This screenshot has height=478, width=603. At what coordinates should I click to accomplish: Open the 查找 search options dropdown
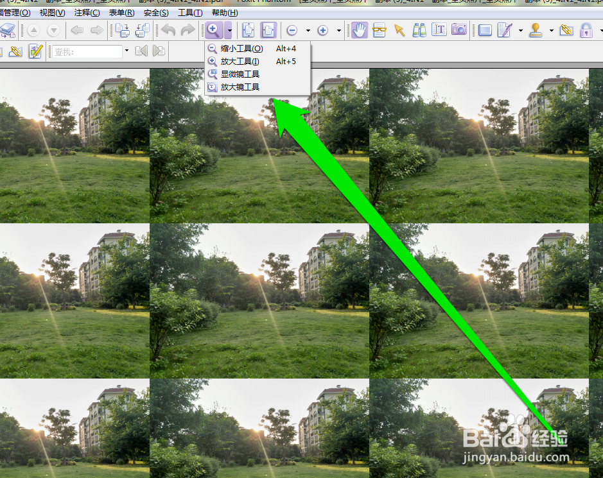(x=127, y=51)
